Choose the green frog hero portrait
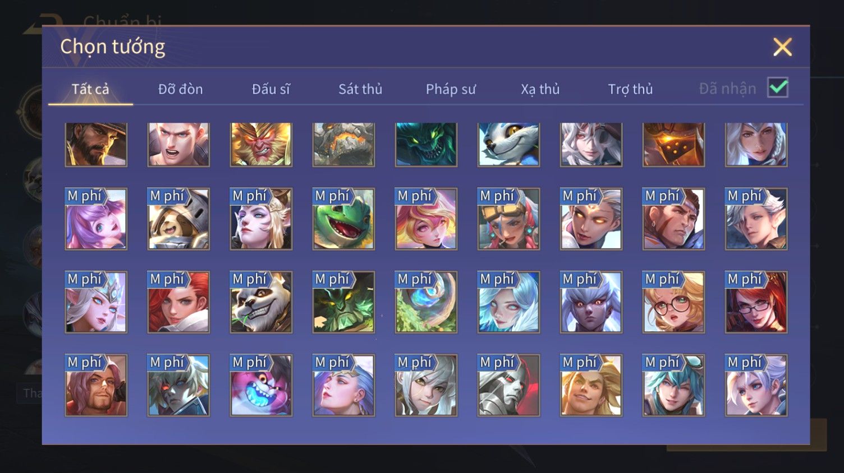 coord(343,219)
